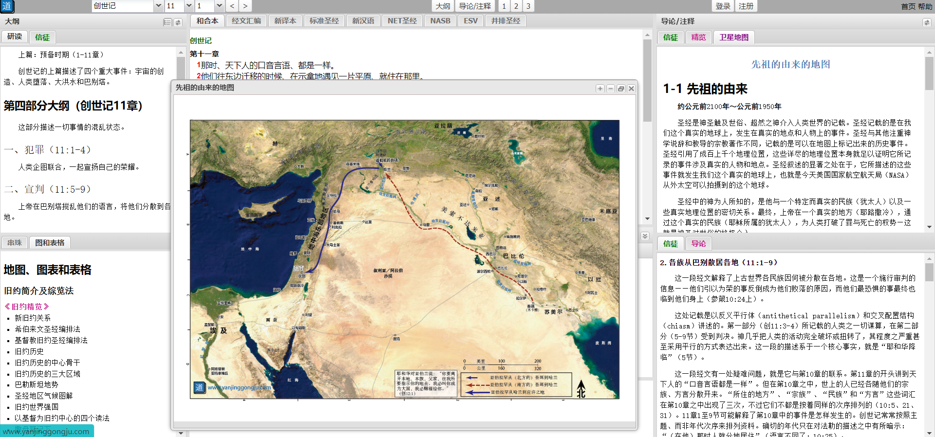
Task: Zoom in map with plus icon
Action: point(600,89)
